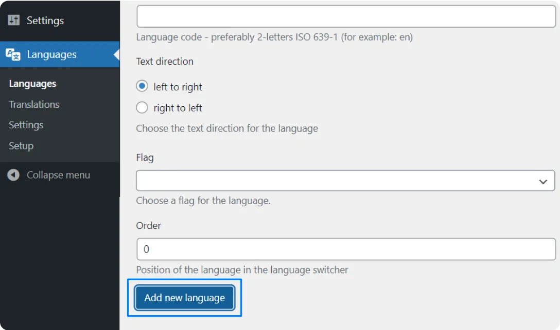Click inside the empty Flag combo box
Viewport: 560px width, 330px height.
pyautogui.click(x=309, y=181)
